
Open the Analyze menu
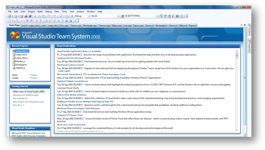(80, 12)
